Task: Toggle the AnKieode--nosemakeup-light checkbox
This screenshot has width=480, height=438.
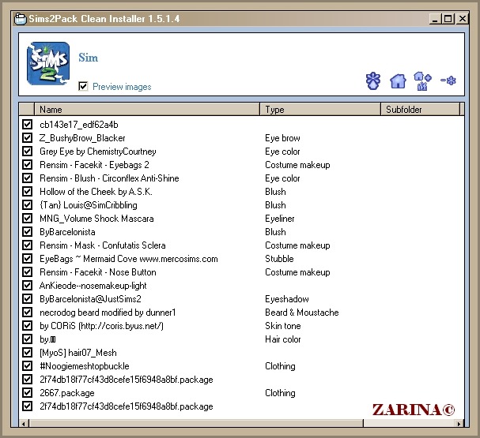Action: 27,285
